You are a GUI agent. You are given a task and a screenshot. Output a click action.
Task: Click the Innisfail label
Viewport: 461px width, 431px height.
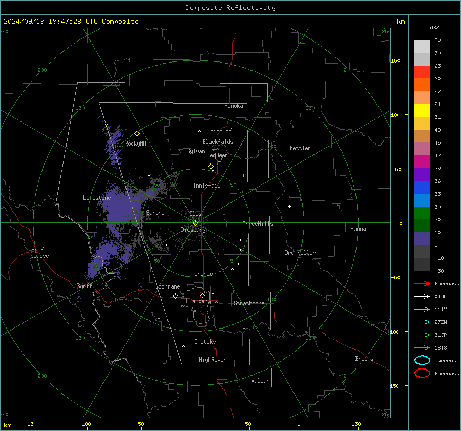point(206,186)
